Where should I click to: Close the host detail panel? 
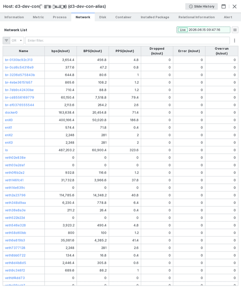(x=235, y=7)
